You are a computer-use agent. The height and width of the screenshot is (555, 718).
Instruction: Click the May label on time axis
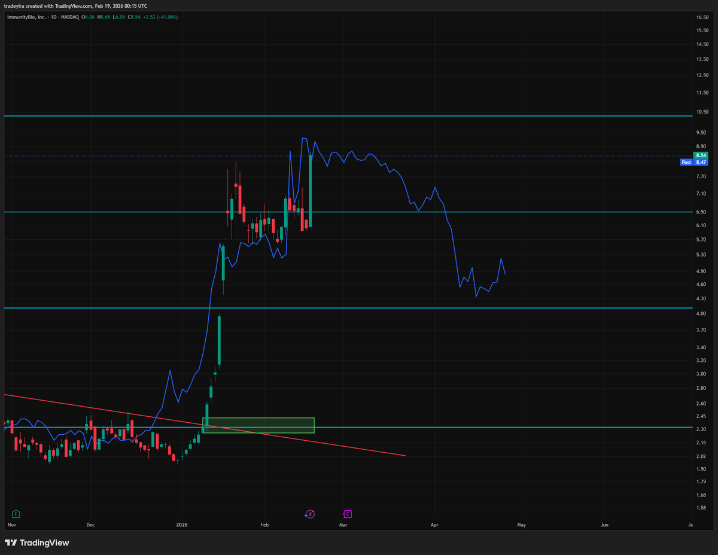[521, 525]
